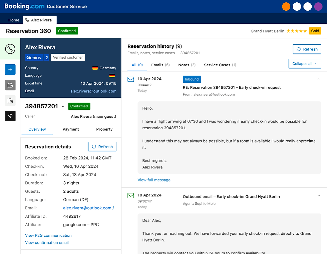The height and width of the screenshot is (254, 327).
Task: Click the flag beside Germany country
Action: point(95,68)
